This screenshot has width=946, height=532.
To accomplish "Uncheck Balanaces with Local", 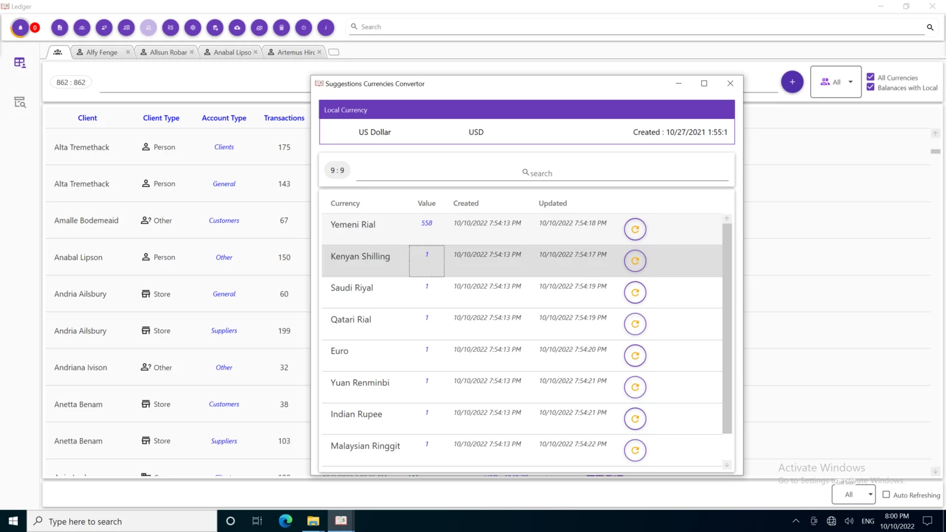I will pyautogui.click(x=871, y=87).
